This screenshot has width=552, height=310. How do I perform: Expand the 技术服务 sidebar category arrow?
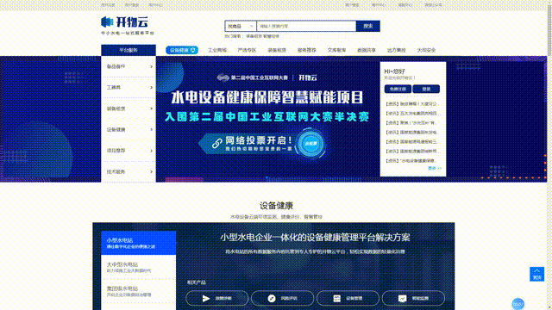pos(152,172)
